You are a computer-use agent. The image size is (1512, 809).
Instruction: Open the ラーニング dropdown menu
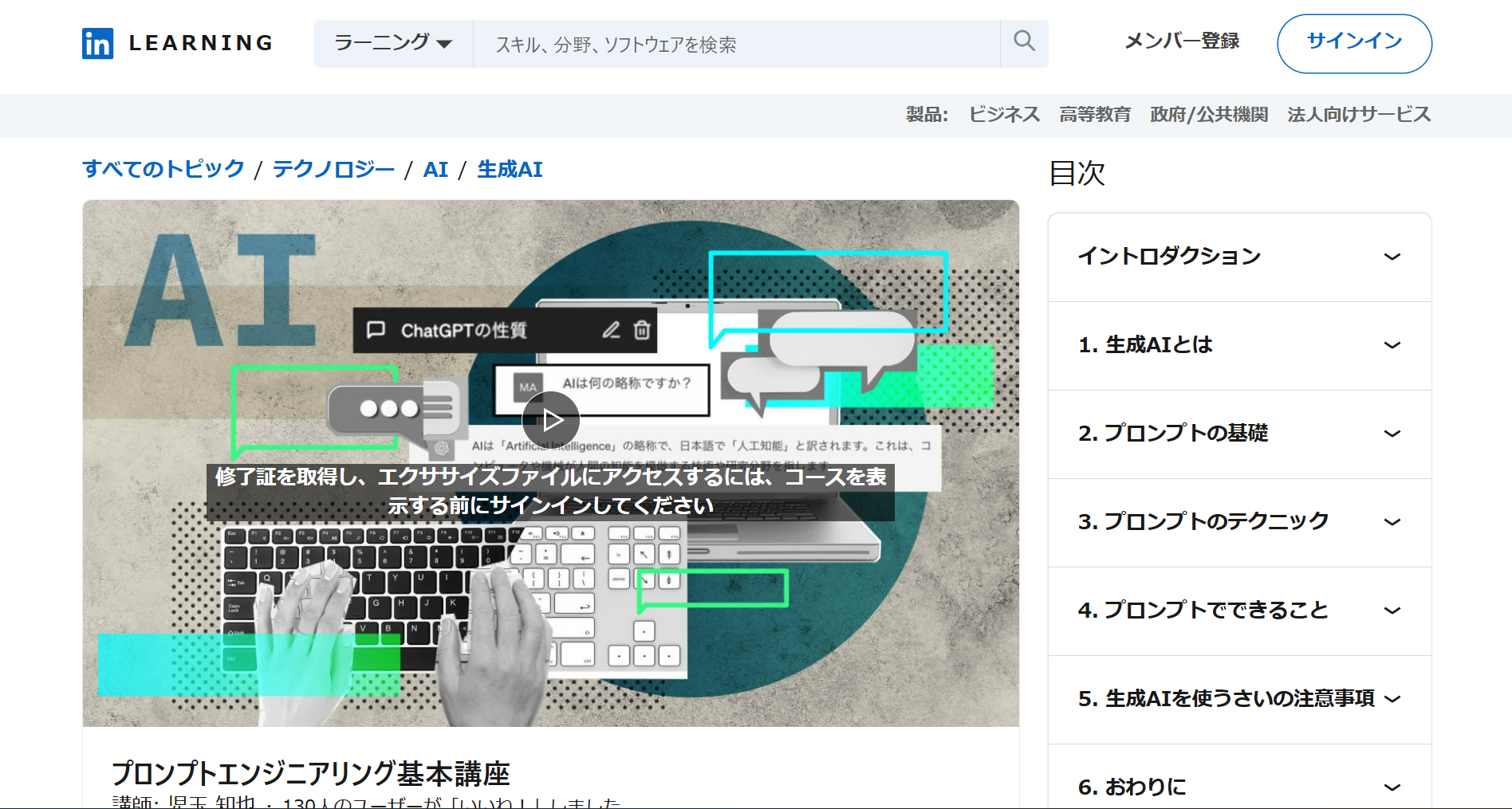392,44
